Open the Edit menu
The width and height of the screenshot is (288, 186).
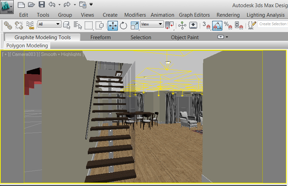tap(24, 15)
